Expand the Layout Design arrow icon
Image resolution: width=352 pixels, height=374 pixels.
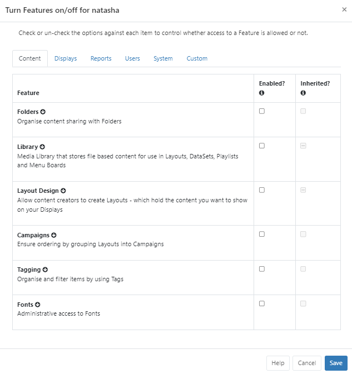(63, 191)
